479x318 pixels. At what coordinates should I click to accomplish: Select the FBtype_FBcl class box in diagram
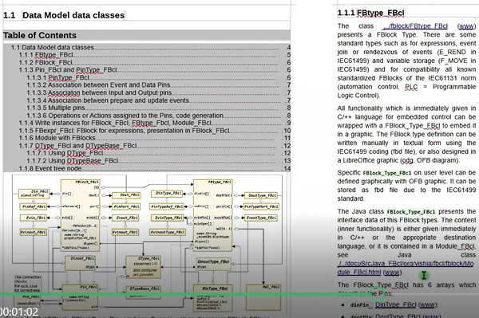pos(213,215)
